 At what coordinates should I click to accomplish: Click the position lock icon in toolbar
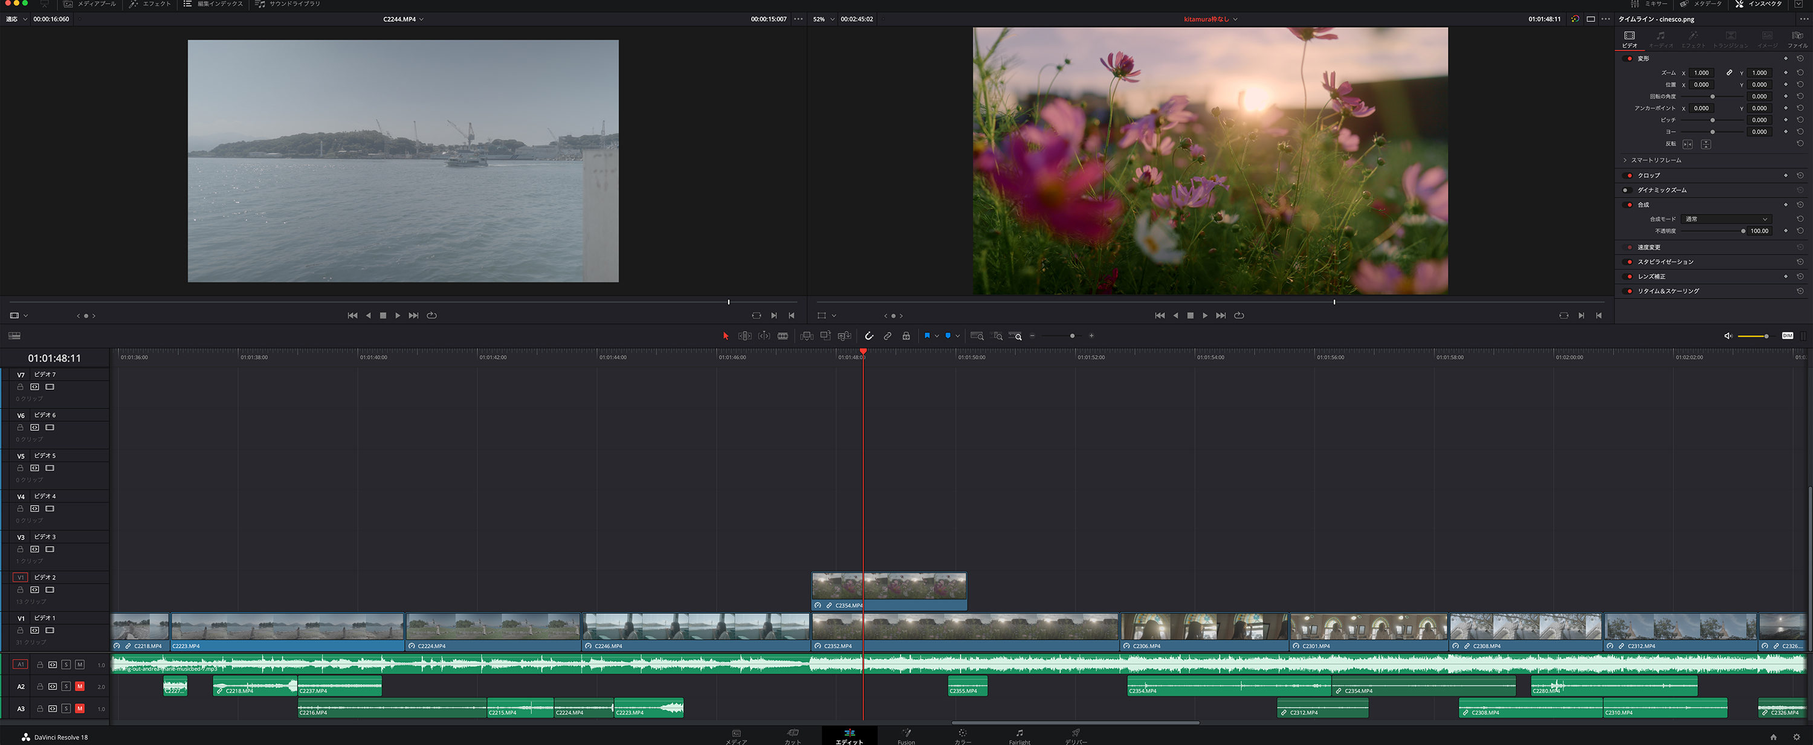coord(906,337)
